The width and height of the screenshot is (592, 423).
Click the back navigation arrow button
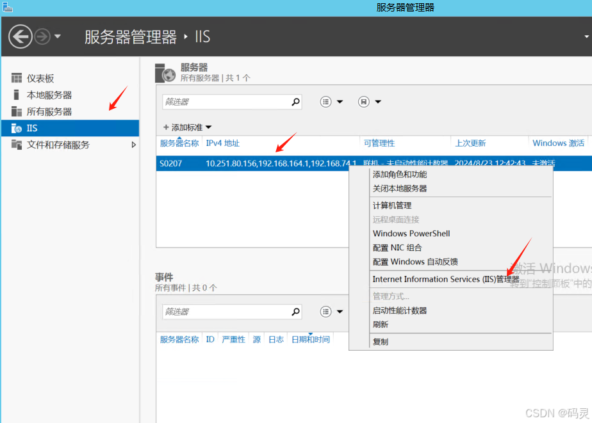coord(21,36)
